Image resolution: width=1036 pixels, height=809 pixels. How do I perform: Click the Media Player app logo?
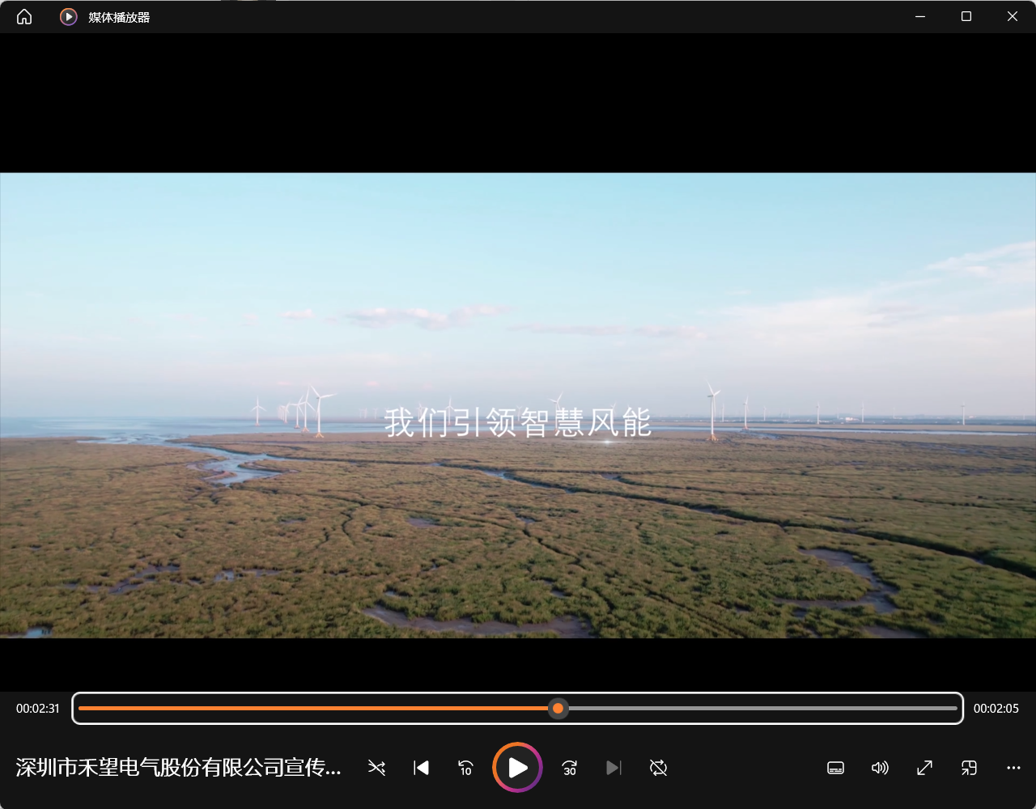point(69,17)
